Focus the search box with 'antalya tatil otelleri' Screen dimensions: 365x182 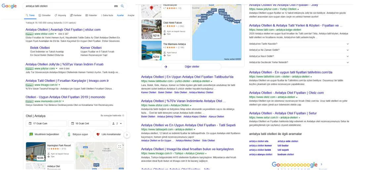[x=74, y=6]
